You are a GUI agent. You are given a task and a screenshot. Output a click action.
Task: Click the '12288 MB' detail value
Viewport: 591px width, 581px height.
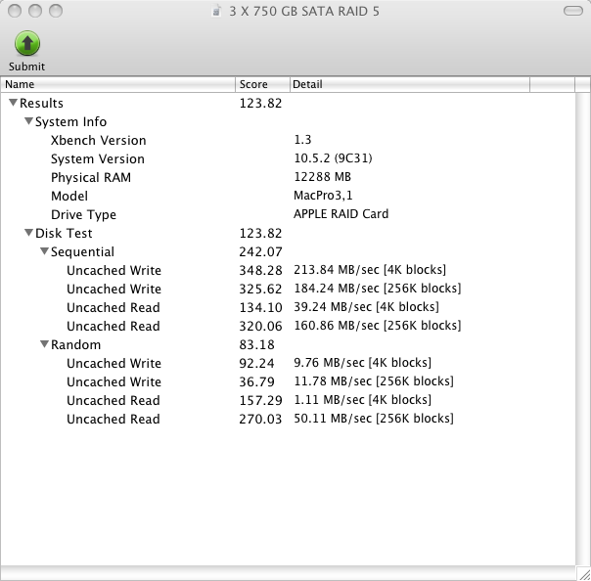point(322,177)
